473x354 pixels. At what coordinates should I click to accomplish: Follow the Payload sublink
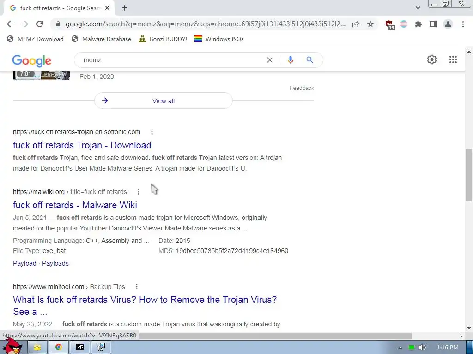coord(25,263)
